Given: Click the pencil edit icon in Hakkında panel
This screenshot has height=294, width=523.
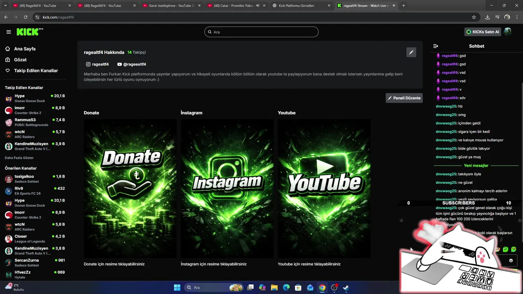Looking at the screenshot, I should pos(411,52).
